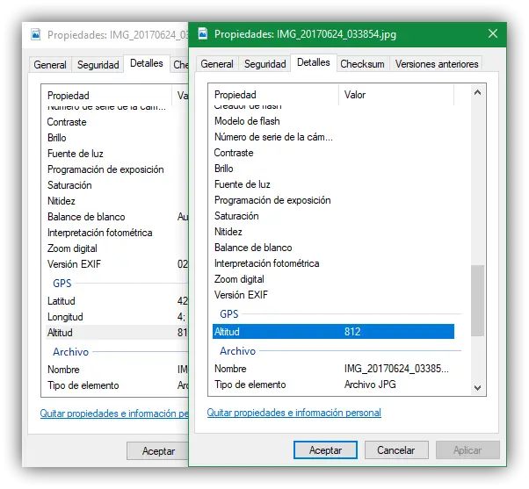Switch to Seguridad tab in front window
This screenshot has height=489, width=529.
click(x=265, y=64)
